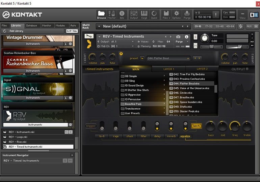Image resolution: width=260 pixels, height=182 pixels.
Task: Adjust the bass equalizer knob
Action: pyautogui.click(x=210, y=127)
